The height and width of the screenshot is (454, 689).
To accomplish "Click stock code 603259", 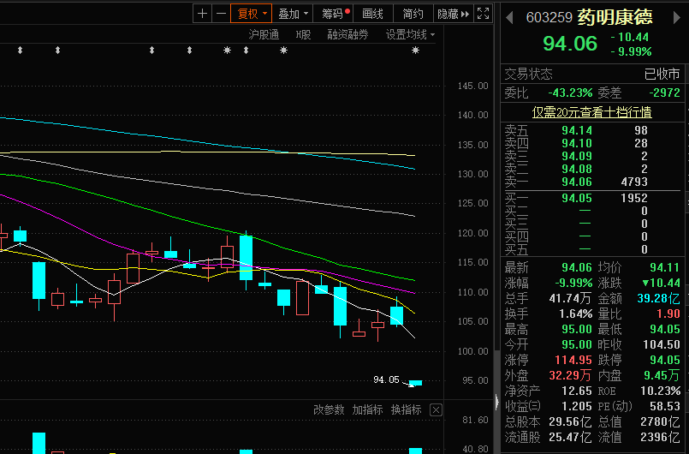I will point(549,18).
